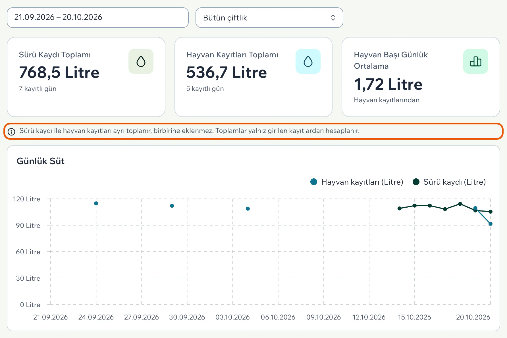The image size is (507, 338).
Task: Click the Sürü kaydı legend color dot
Action: coord(416,182)
